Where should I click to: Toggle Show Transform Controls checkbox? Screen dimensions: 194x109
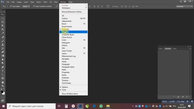[34, 6]
